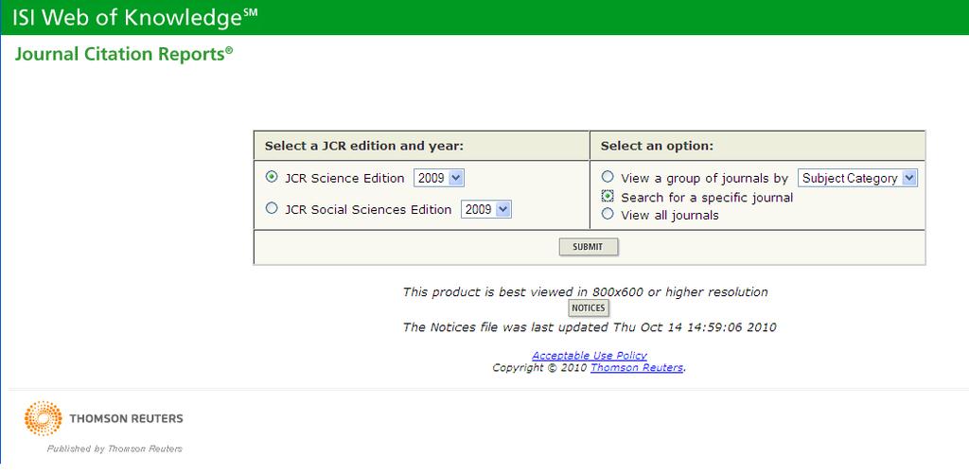The height and width of the screenshot is (474, 969).
Task: Click the Notices file last updated text
Action: click(x=590, y=327)
